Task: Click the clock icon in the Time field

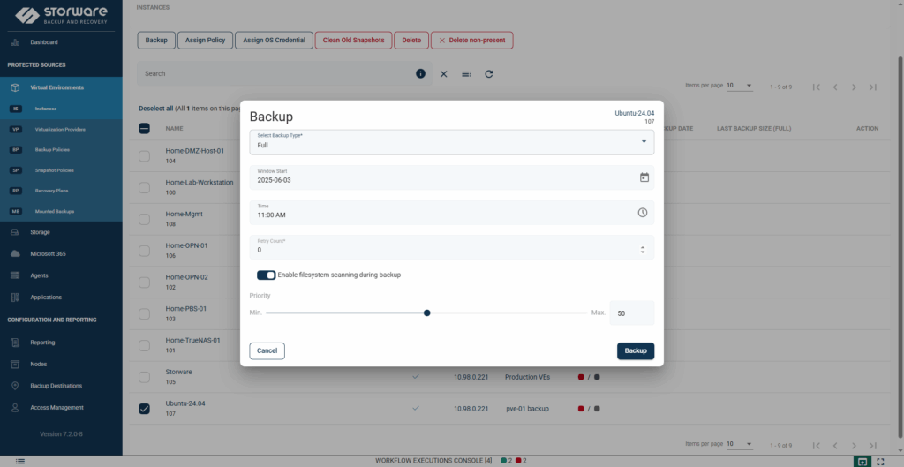Action: tap(643, 213)
